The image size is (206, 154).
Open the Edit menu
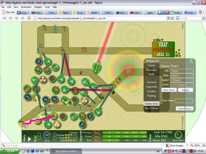pos(9,7)
